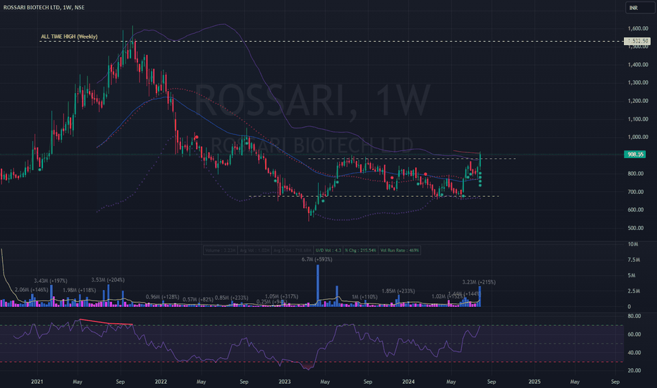Screen dimensions: 657x388
Task: Click the 1,532.50 all-time-high price tag
Action: (x=637, y=41)
